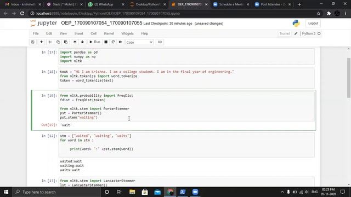Click the Type here to search box
This screenshot has width=351, height=197.
(56, 192)
